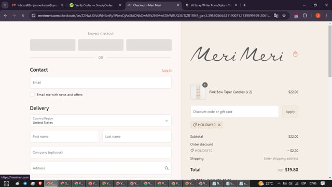Click the weather 25°C taskbar widget
The height and width of the screenshot is (187, 332).
coord(266,183)
